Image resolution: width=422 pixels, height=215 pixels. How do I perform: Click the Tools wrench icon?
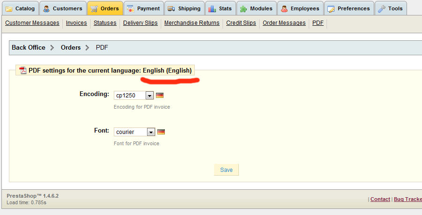pos(381,9)
